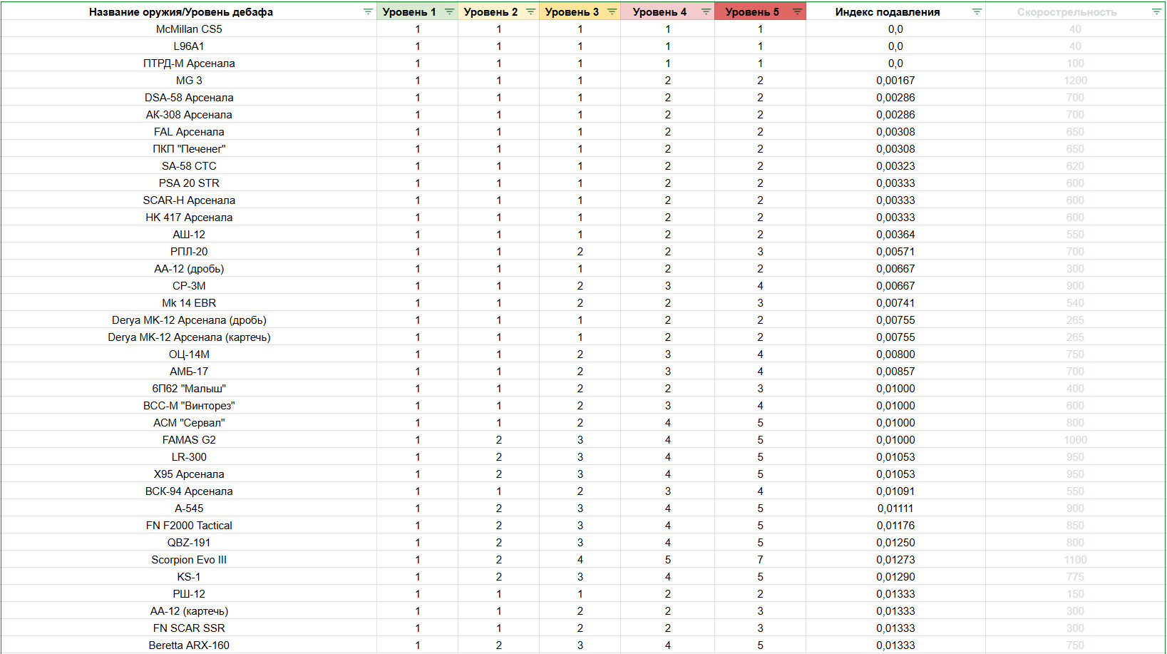Select the Mk 14 EBR cell
The image size is (1167, 654).
(x=189, y=303)
